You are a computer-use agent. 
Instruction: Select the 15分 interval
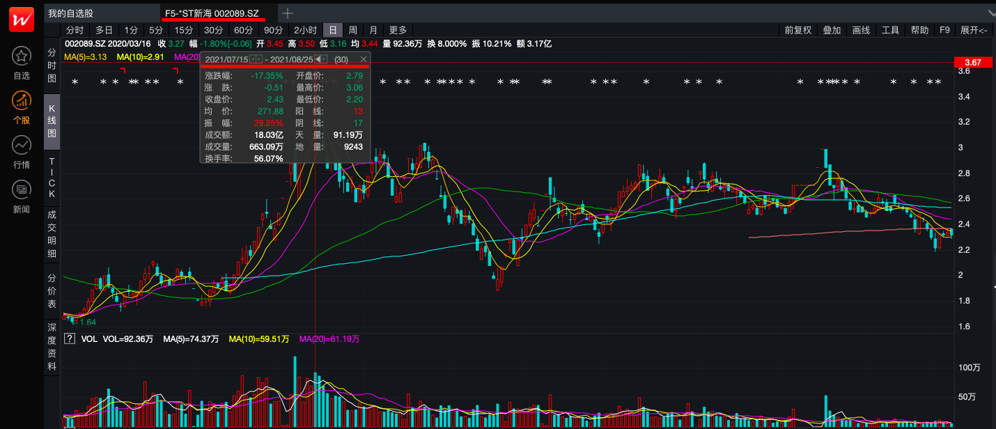pos(184,30)
